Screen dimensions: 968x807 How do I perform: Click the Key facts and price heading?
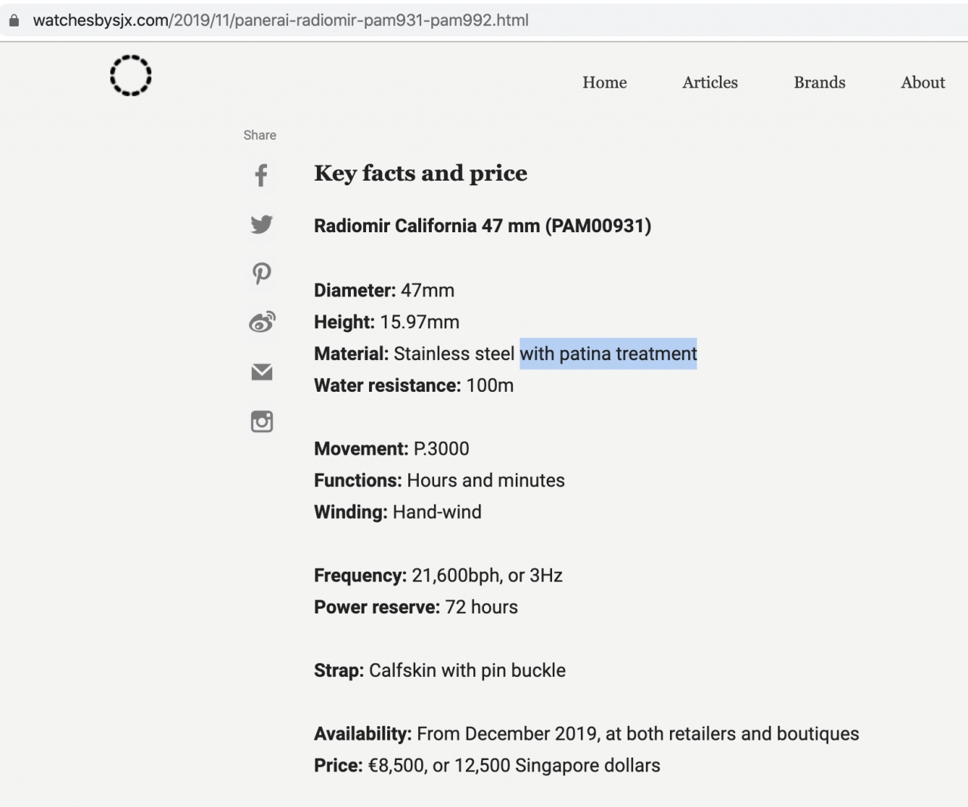(x=420, y=173)
